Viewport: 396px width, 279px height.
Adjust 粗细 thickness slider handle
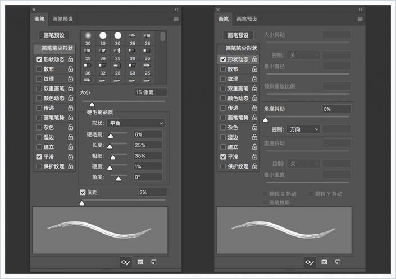113,157
